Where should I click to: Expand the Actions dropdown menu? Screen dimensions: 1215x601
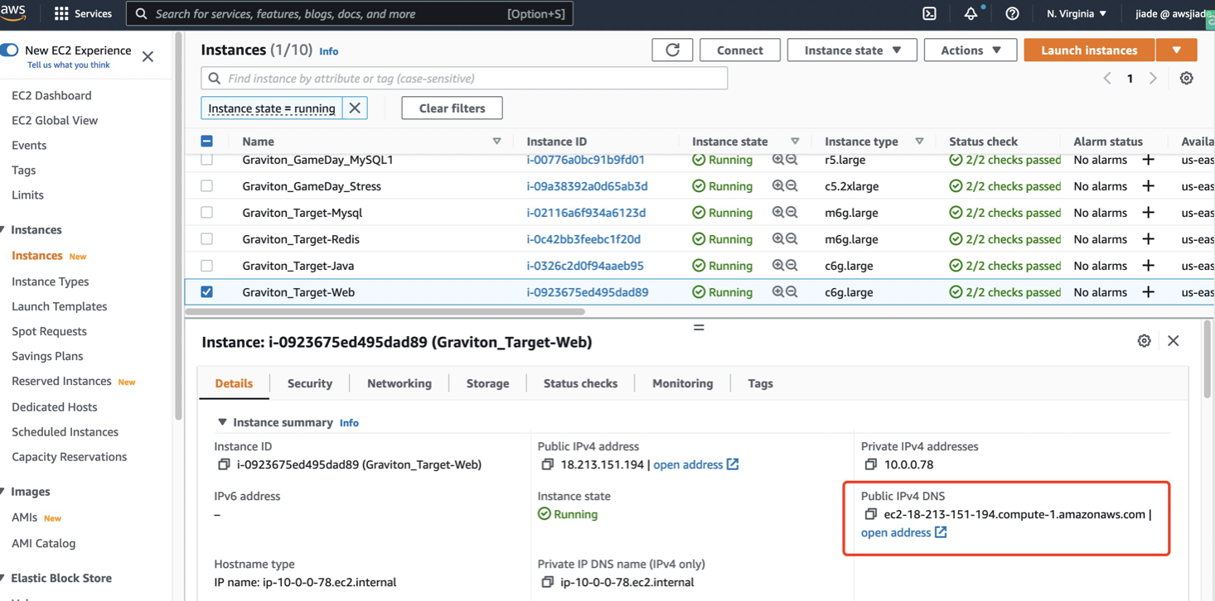[x=970, y=50]
